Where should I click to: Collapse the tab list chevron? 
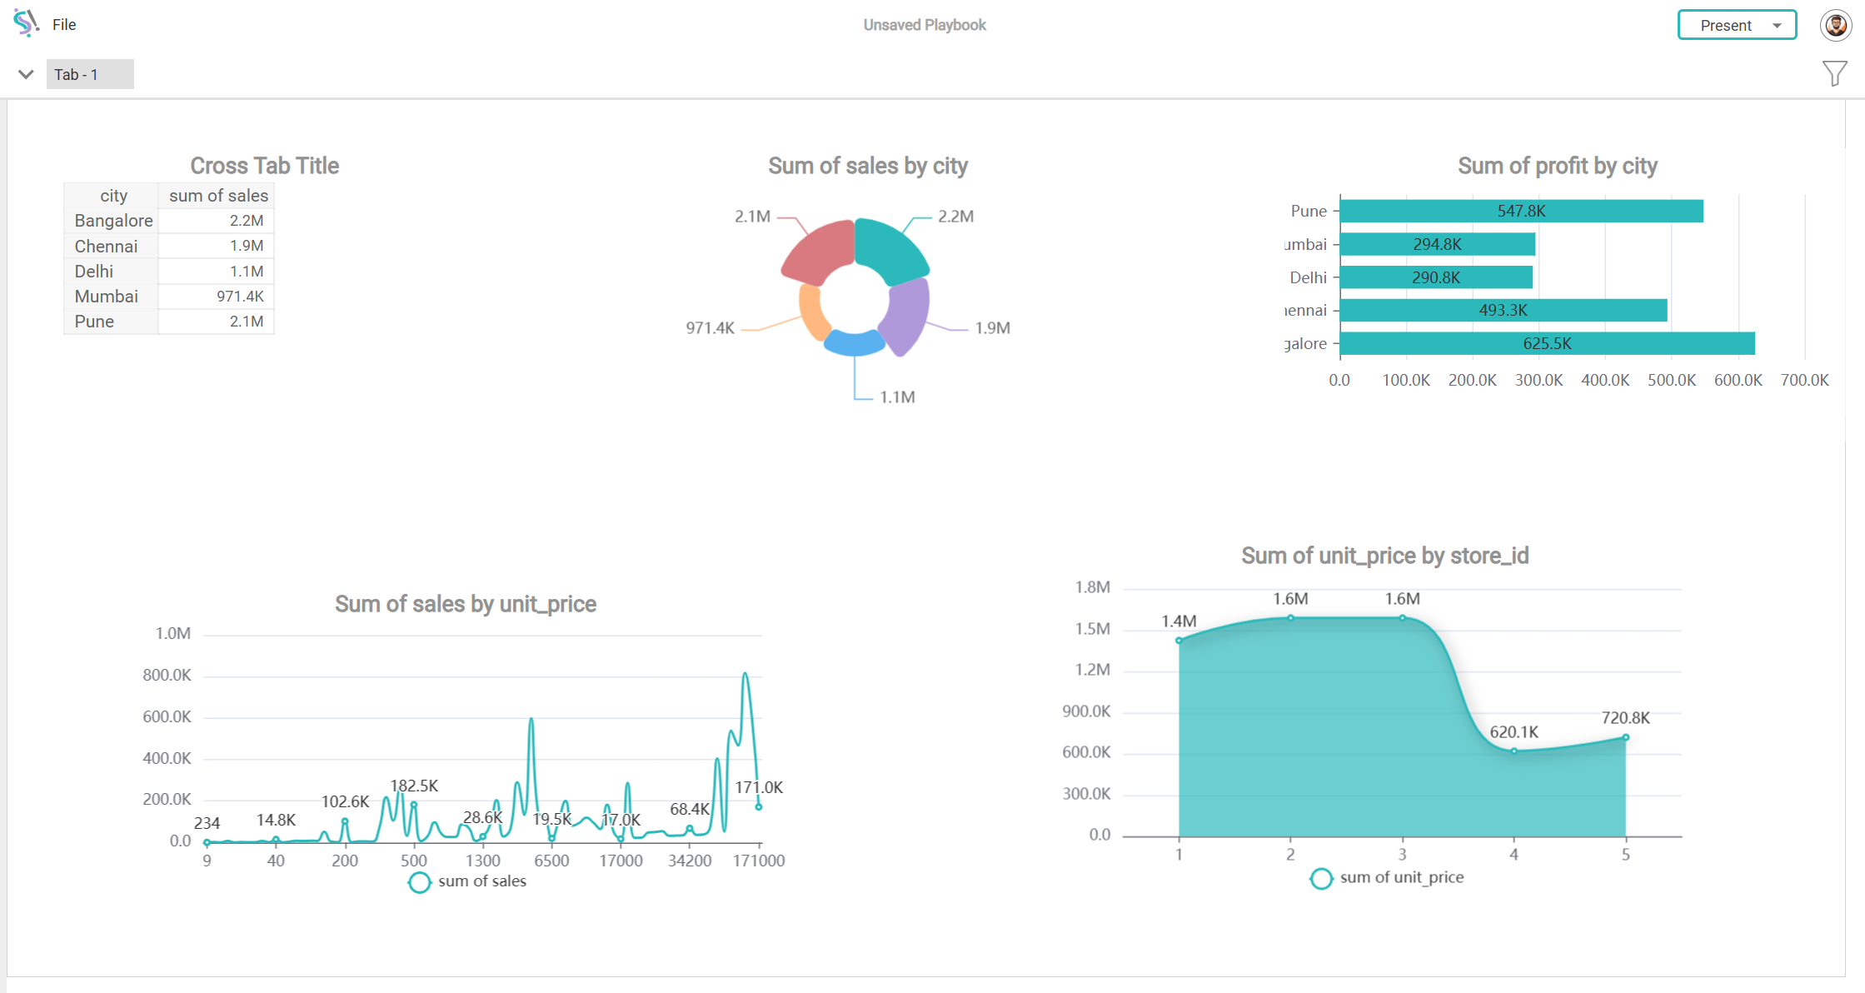click(26, 74)
